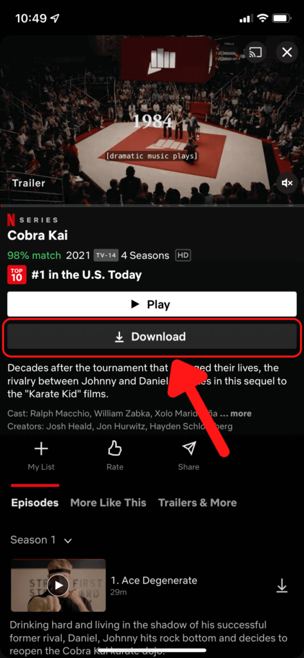The width and height of the screenshot is (304, 658).
Task: Tap the Top 10 badge
Action: (17, 275)
